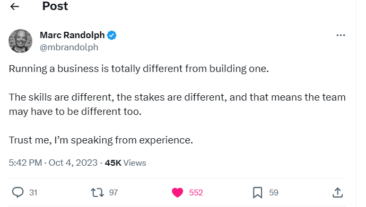Click the 'The skills are different' paragraph
This screenshot has height=207, width=366.
tap(177, 104)
